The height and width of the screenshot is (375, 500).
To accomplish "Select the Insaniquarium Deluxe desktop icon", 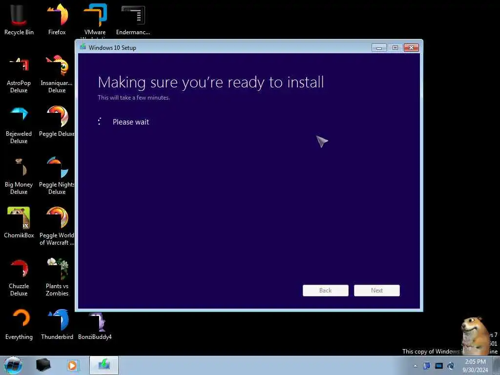I will click(57, 75).
